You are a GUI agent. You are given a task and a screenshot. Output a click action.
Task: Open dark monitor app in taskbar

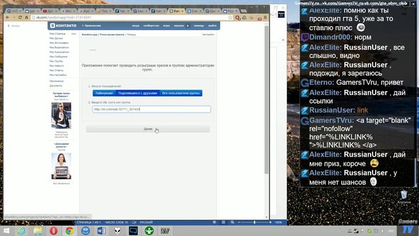[x=133, y=231]
